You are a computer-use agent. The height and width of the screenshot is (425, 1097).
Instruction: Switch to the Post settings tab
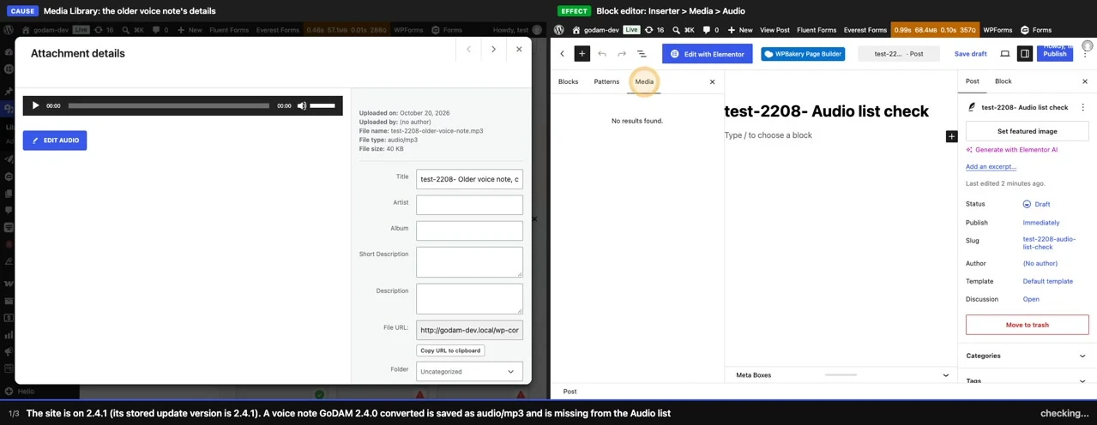coord(972,81)
